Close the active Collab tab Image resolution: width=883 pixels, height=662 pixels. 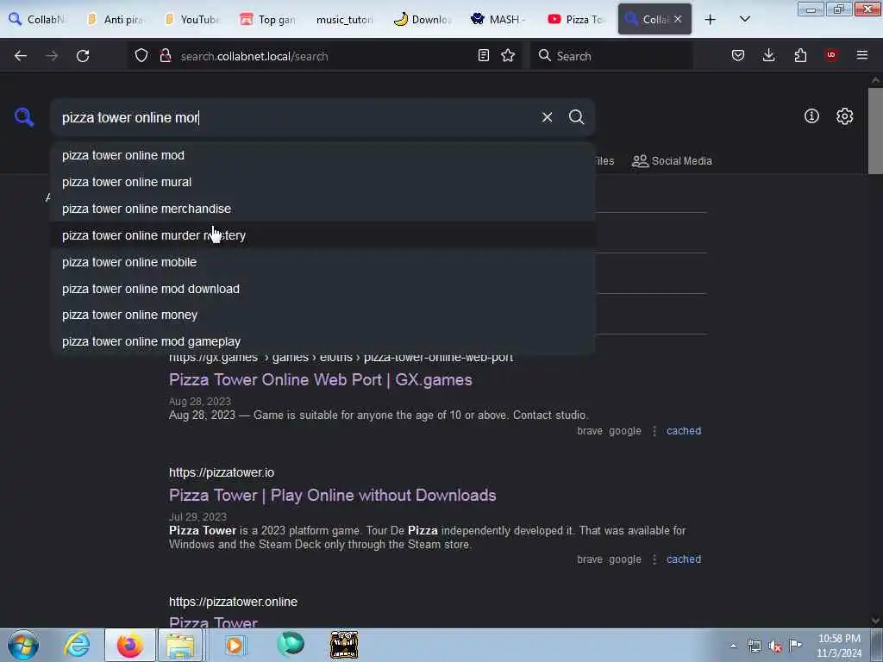point(678,19)
